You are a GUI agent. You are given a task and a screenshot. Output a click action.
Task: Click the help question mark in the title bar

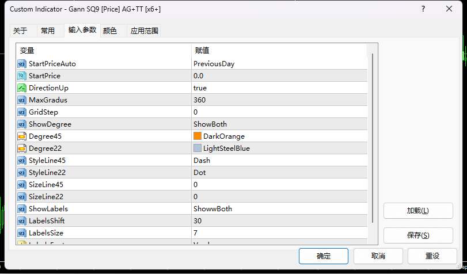click(x=423, y=9)
